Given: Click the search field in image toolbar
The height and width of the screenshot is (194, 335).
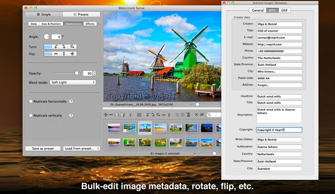Looking at the screenshot, I should tap(214, 115).
